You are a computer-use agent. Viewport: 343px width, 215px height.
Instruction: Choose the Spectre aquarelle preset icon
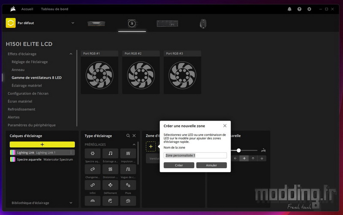pos(93,154)
